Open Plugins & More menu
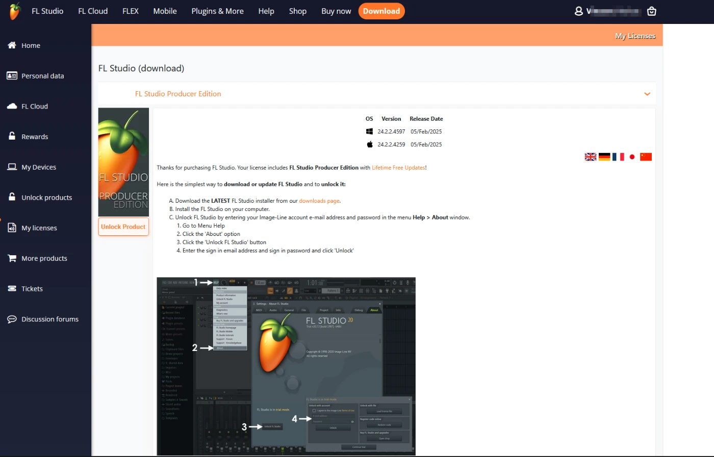The height and width of the screenshot is (457, 714). click(x=217, y=11)
